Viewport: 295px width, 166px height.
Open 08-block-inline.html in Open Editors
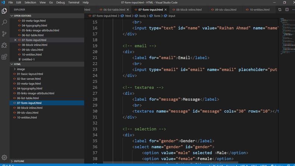coord(47,45)
